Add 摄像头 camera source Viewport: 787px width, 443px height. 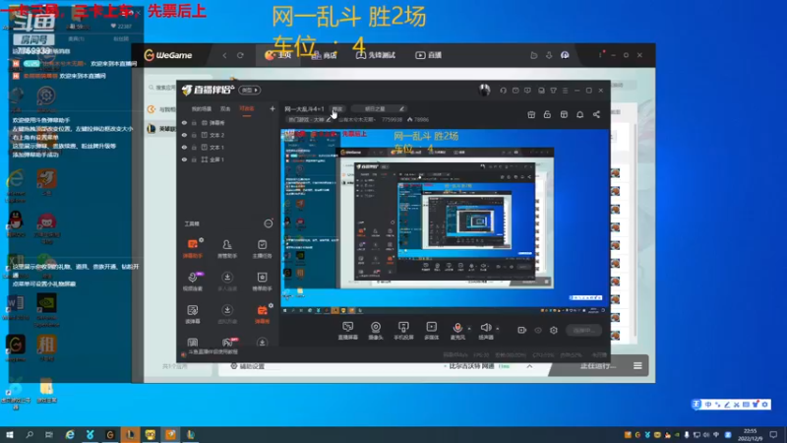coord(376,331)
